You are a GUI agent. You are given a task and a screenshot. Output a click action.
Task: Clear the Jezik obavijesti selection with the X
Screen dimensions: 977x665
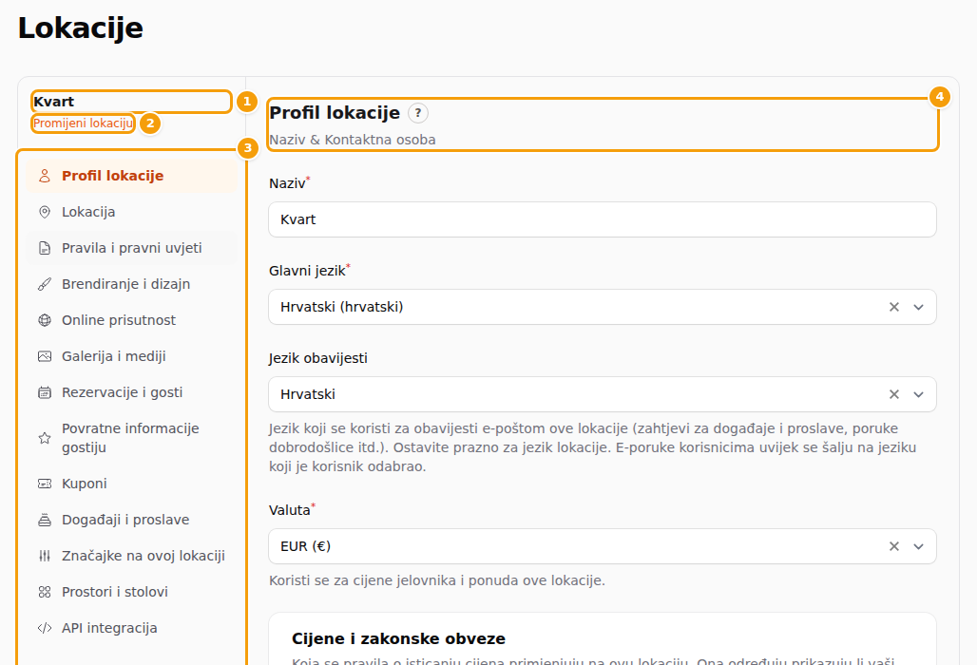tap(894, 394)
